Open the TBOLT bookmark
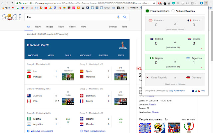Image resolution: width=213 pixels, height=133 pixels. coord(105,8)
